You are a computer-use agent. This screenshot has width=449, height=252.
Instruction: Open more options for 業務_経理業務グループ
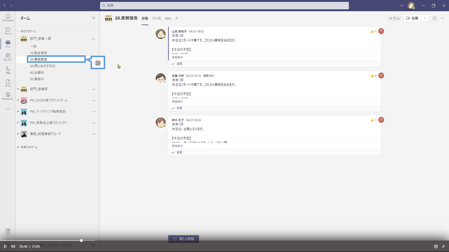pyautogui.click(x=93, y=134)
